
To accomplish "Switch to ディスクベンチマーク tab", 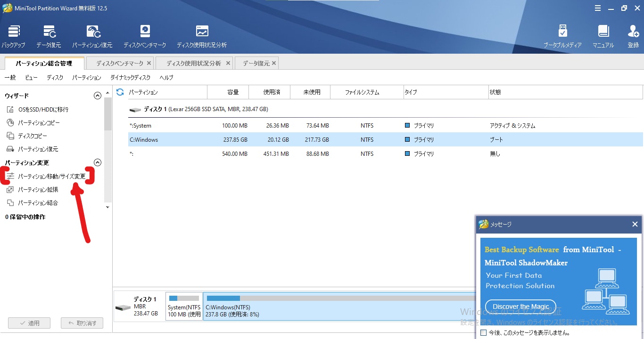I will [x=119, y=63].
